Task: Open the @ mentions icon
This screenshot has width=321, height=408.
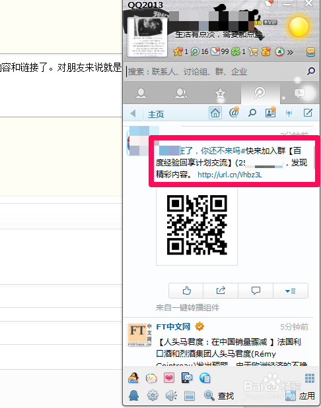Action: pyautogui.click(x=234, y=113)
